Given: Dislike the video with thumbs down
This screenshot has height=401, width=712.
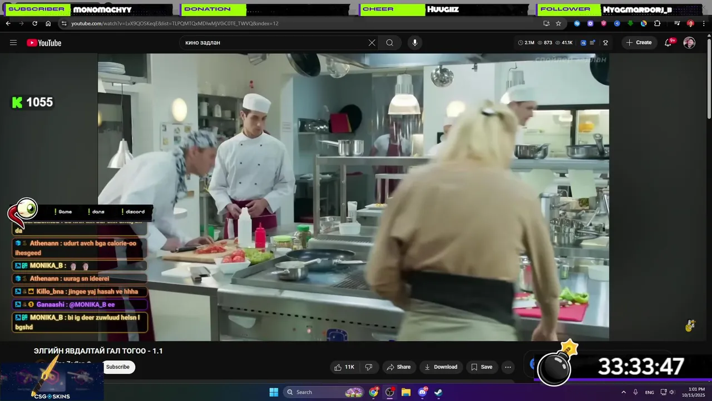Looking at the screenshot, I should [x=368, y=367].
